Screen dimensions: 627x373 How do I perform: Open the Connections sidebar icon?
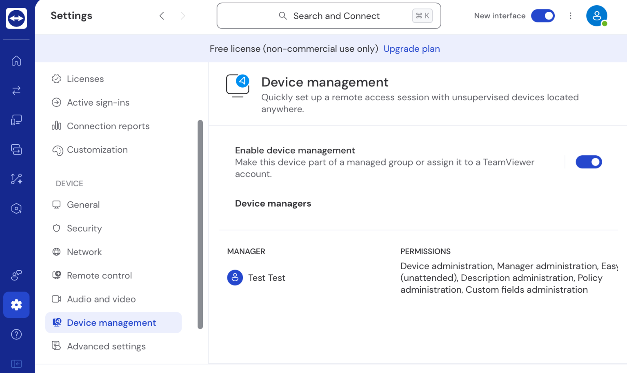(x=16, y=90)
